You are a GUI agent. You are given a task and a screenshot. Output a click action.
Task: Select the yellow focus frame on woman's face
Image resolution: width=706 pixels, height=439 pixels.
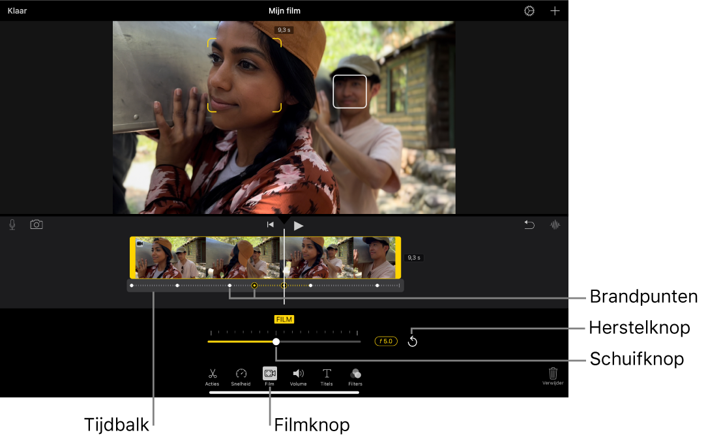(x=244, y=75)
